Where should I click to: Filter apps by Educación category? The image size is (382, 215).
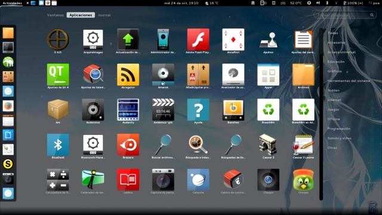coord(336,62)
